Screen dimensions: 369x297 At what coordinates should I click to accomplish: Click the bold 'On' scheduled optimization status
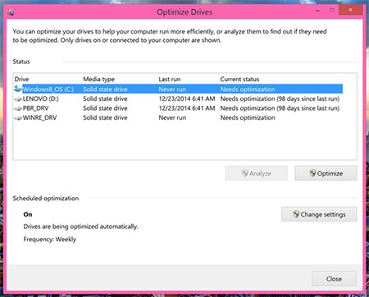[x=28, y=214]
